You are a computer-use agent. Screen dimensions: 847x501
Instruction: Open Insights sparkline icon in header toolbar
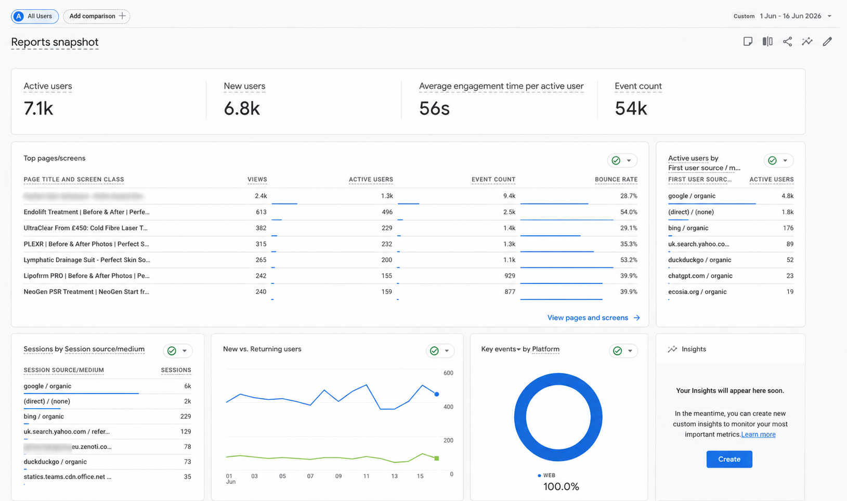[x=807, y=42]
